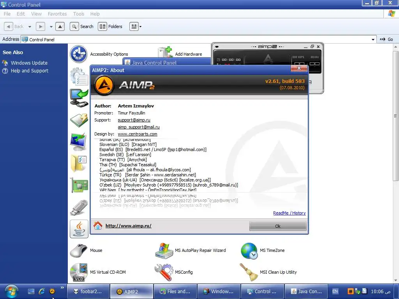Open the File menu
The height and width of the screenshot is (299, 399).
[x=7, y=14]
